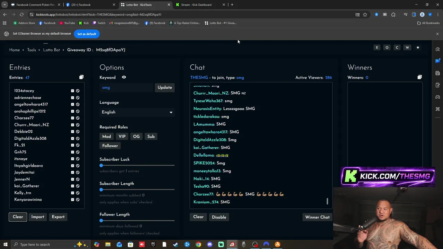The height and width of the screenshot is (249, 443).
Task: Ban Gnh75 using the block icon
Action: click(x=78, y=152)
